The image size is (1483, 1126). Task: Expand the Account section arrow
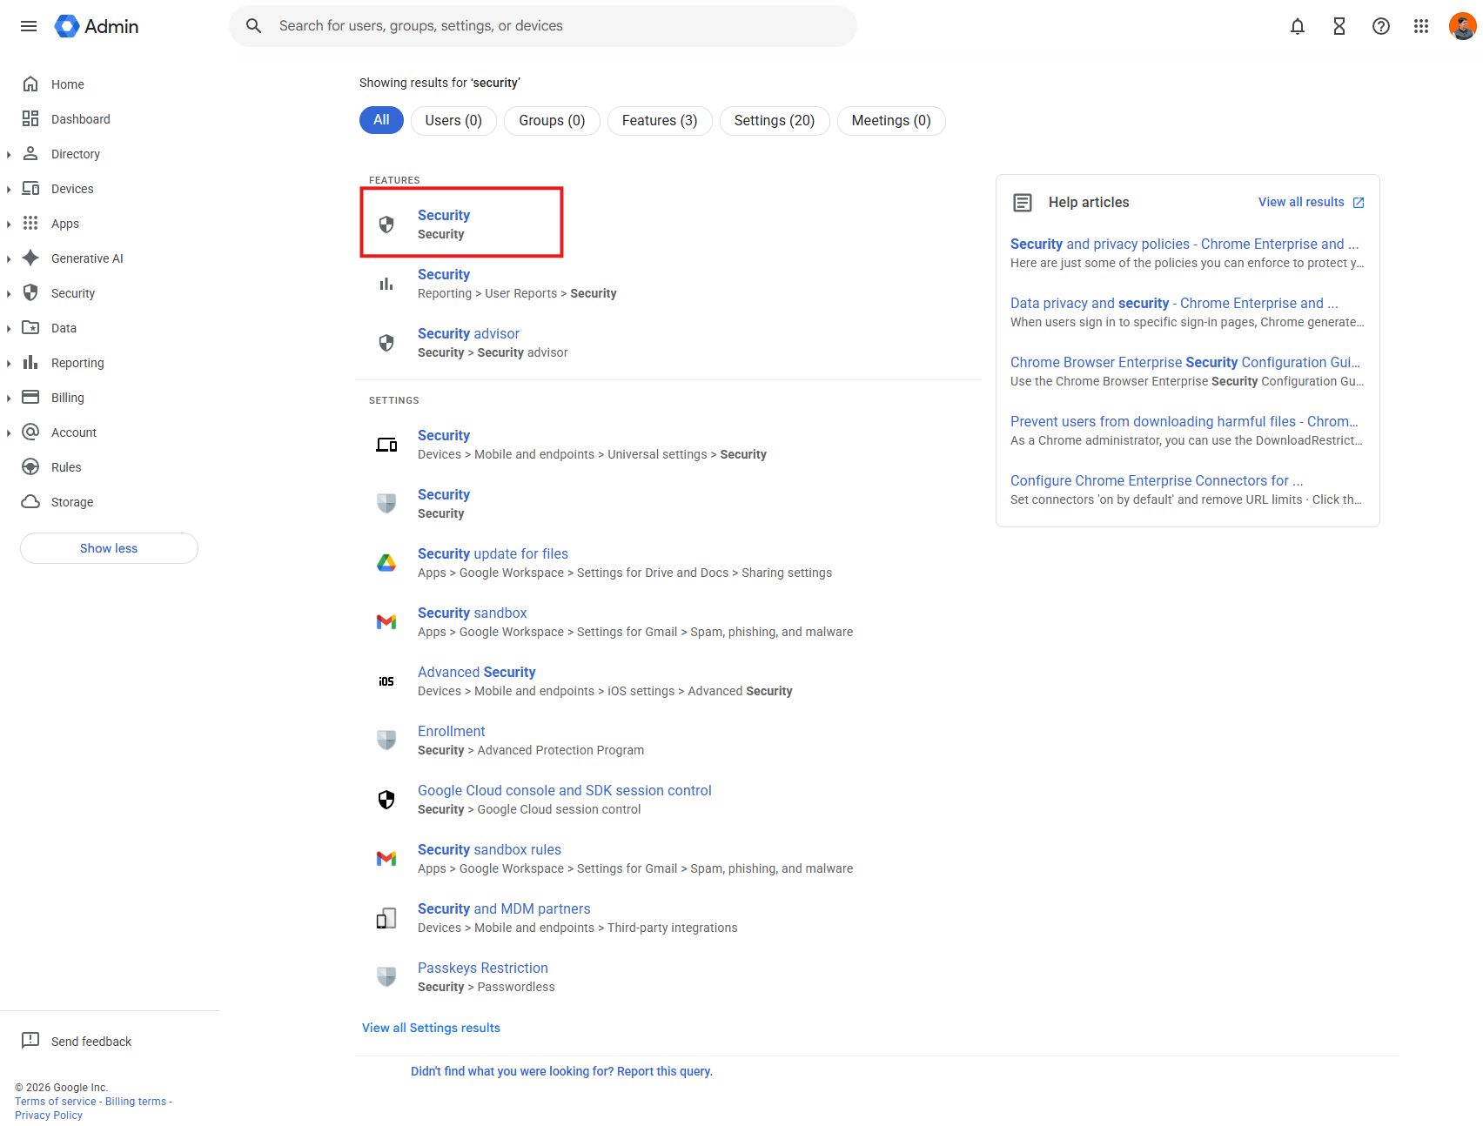pos(9,433)
